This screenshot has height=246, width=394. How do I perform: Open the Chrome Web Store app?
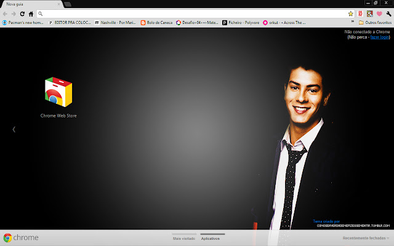pos(58,93)
